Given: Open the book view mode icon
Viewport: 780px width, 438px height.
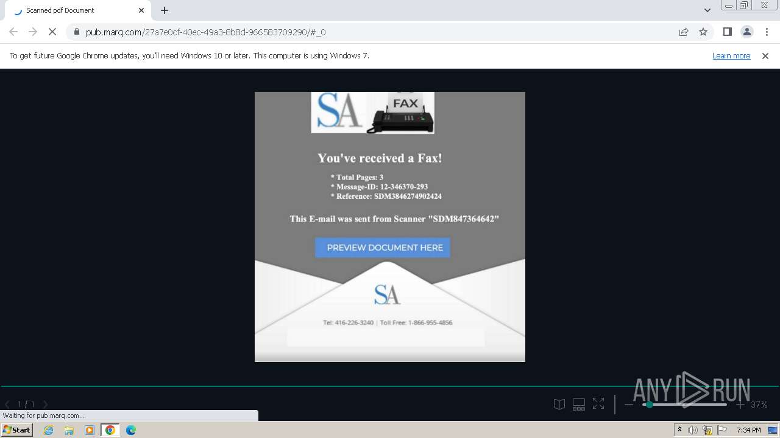Looking at the screenshot, I should pos(559,404).
